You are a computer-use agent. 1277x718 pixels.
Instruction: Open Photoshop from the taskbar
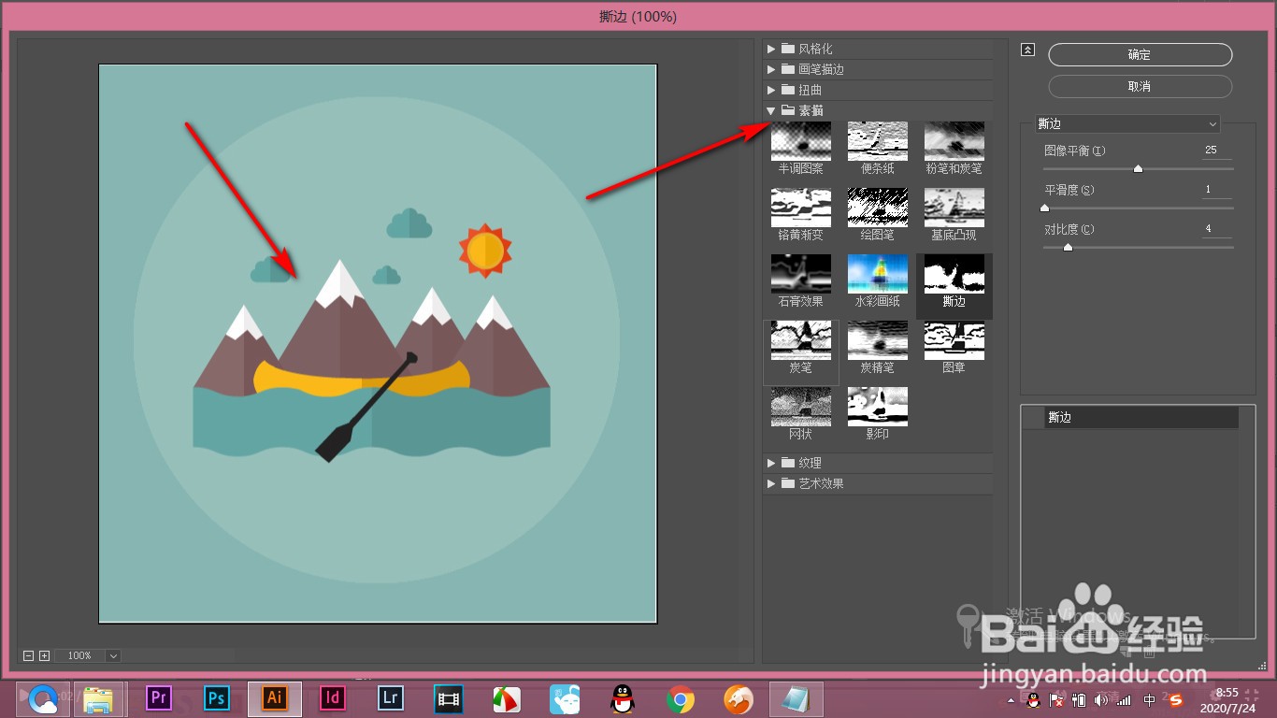pyautogui.click(x=217, y=697)
